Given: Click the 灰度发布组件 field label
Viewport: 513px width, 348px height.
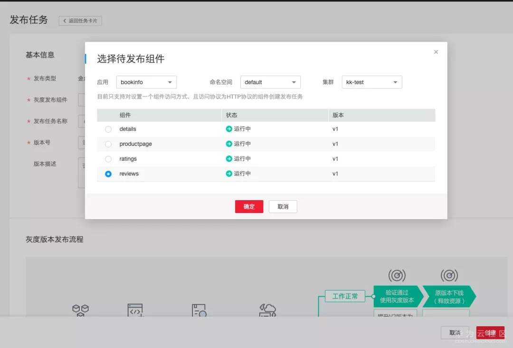Looking at the screenshot, I should coord(50,100).
